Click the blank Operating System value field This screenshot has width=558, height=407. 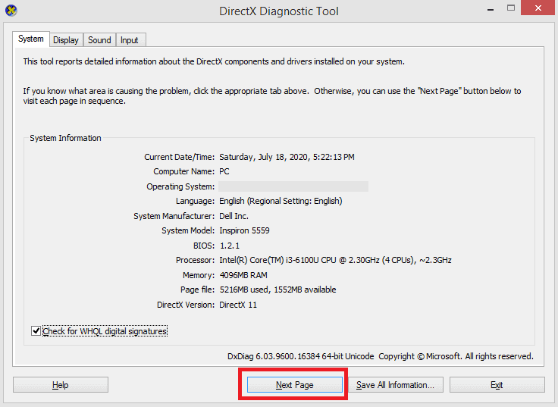(x=293, y=186)
